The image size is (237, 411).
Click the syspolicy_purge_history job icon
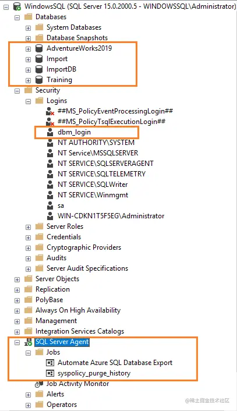(50, 373)
